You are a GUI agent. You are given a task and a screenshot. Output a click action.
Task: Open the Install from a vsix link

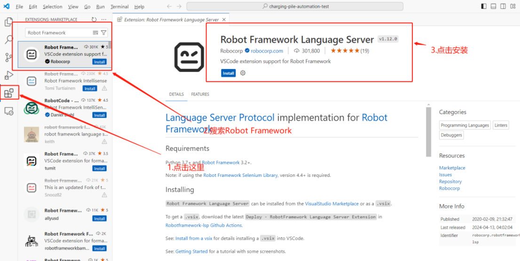194,238
